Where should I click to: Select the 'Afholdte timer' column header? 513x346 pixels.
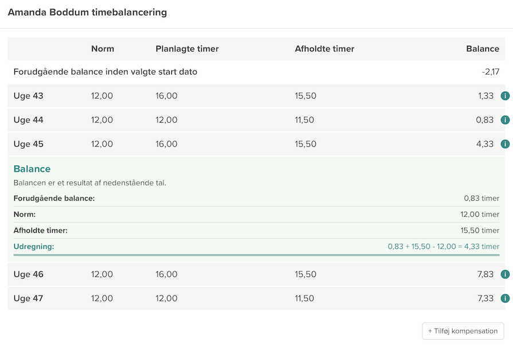click(x=324, y=49)
